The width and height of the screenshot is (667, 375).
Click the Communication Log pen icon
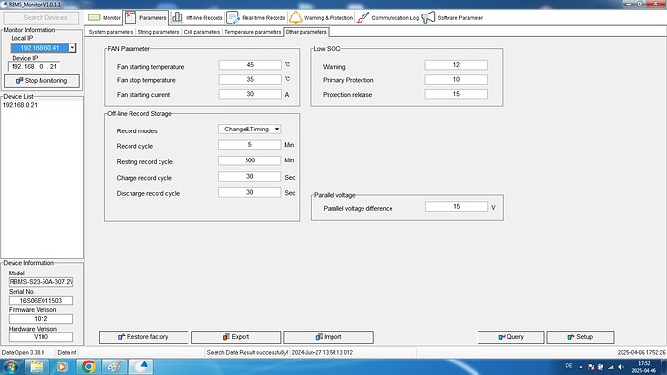pos(362,17)
